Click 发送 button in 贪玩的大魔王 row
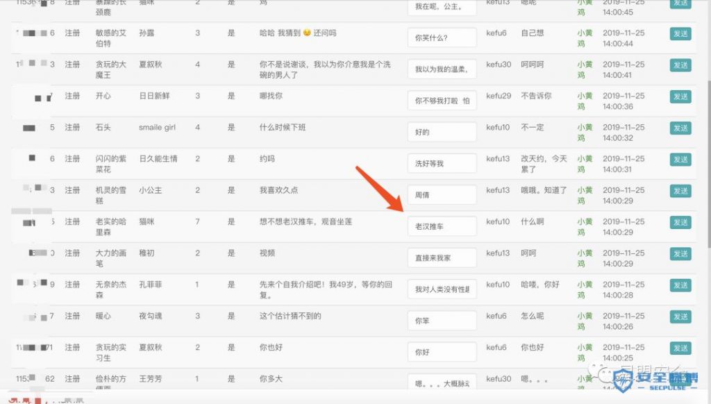This screenshot has height=404, width=711. (x=680, y=65)
